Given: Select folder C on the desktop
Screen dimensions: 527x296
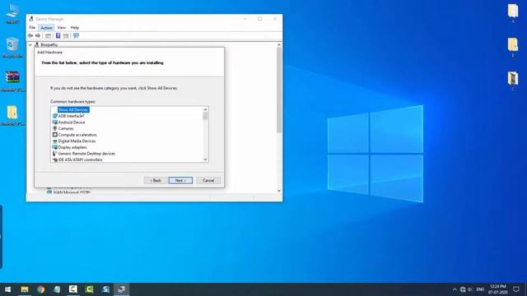Looking at the screenshot, I should [513, 81].
